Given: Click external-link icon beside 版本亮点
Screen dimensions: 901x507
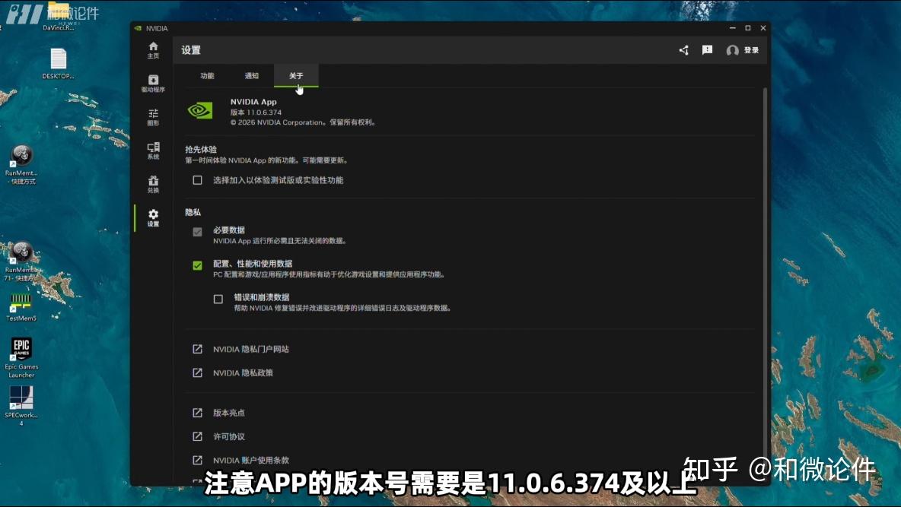Looking at the screenshot, I should pyautogui.click(x=197, y=412).
